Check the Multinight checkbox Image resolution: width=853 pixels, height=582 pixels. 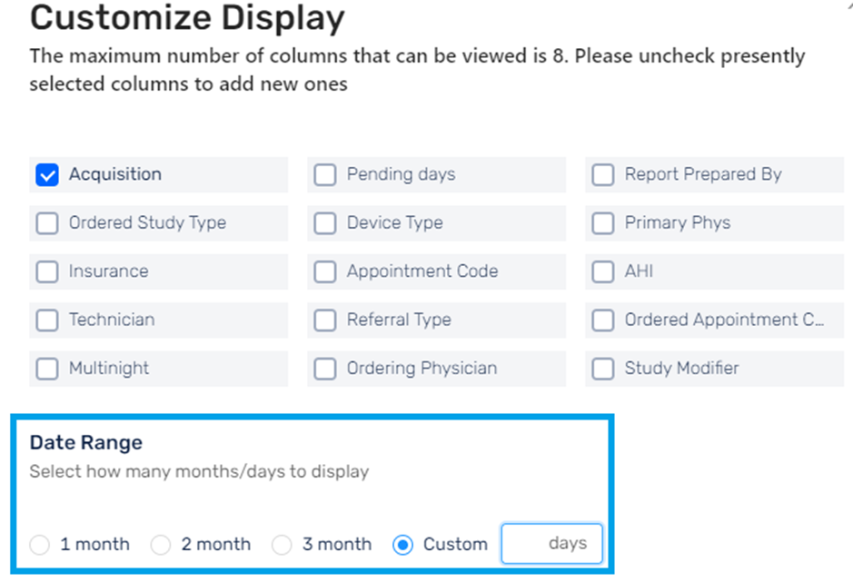(47, 369)
